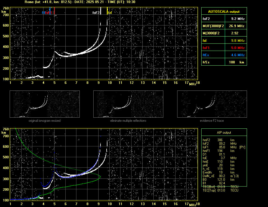Click the h'Es value 108 km
Viewport: 268px width, 207px height.
(236, 62)
